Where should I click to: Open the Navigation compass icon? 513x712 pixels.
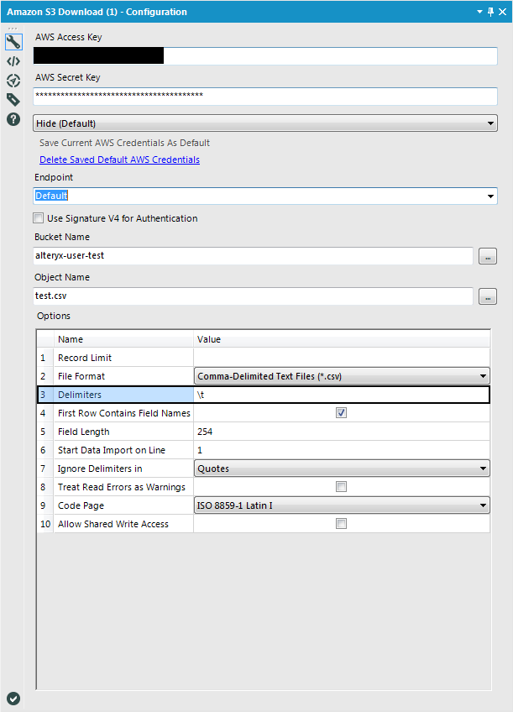[x=13, y=81]
